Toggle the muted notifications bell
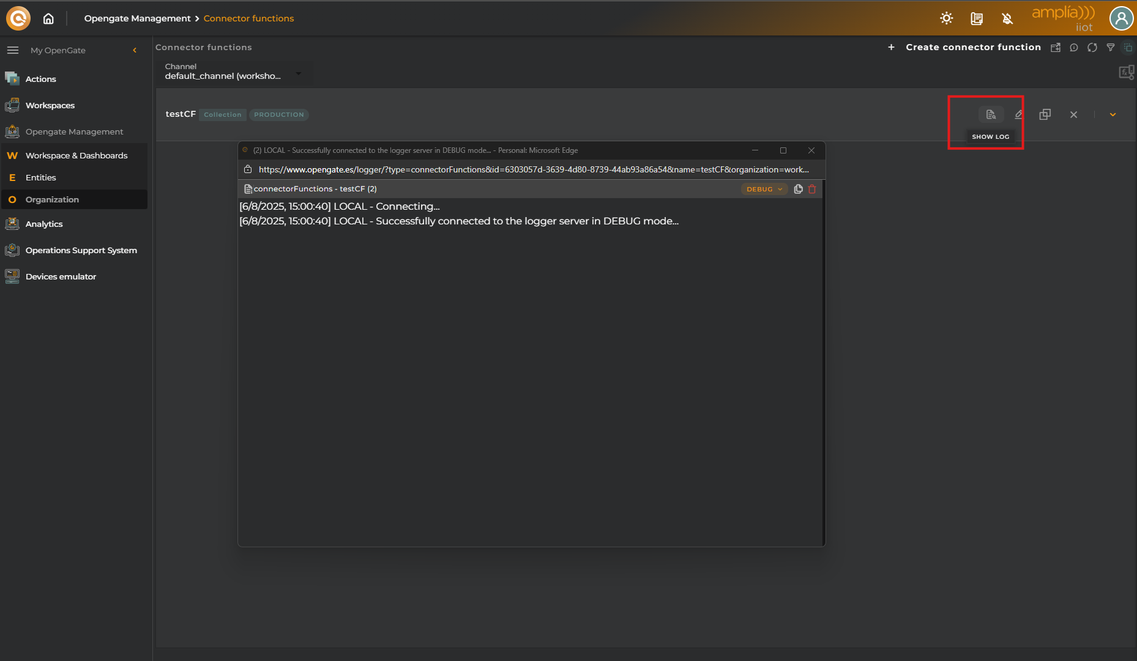1137x661 pixels. coord(1007,18)
